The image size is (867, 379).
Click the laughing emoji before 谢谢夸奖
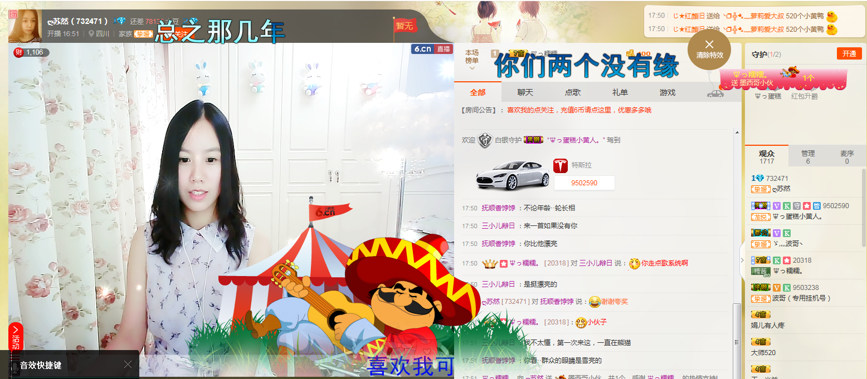click(594, 302)
